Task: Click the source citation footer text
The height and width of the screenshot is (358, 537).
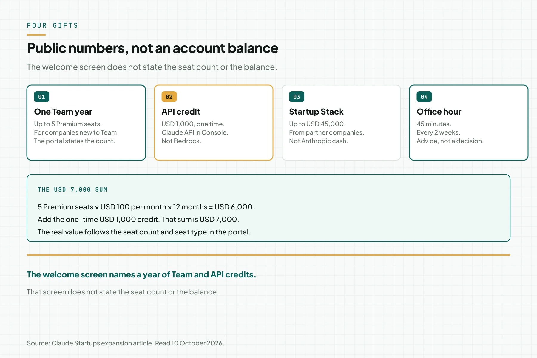Action: tap(125, 343)
